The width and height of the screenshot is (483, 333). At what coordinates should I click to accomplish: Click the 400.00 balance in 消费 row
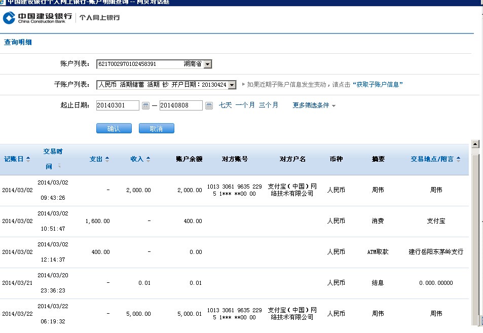click(193, 221)
